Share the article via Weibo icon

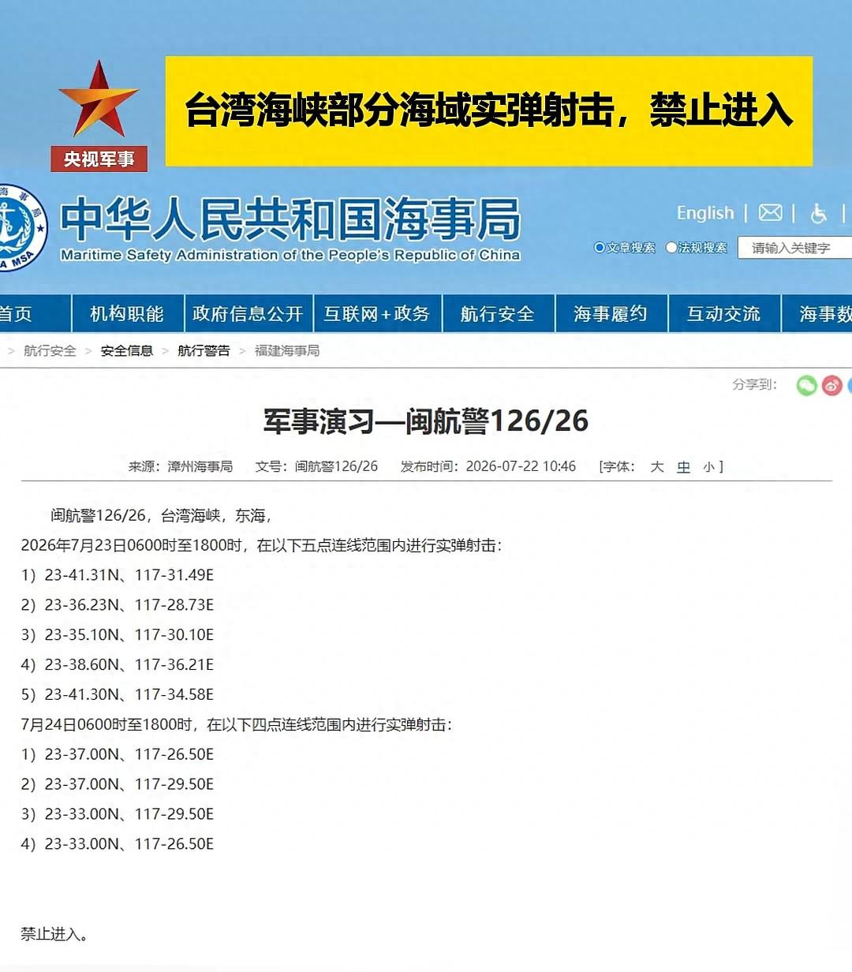tap(832, 385)
